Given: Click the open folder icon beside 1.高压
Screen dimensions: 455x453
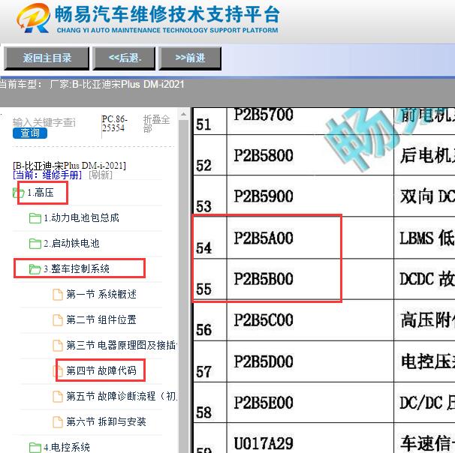Looking at the screenshot, I should pyautogui.click(x=18, y=193).
